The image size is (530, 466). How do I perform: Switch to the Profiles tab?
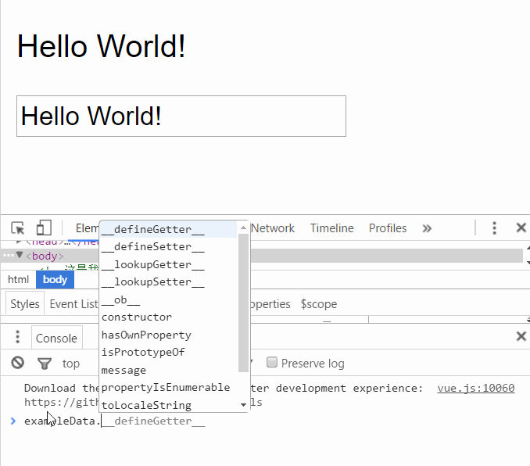(x=388, y=228)
